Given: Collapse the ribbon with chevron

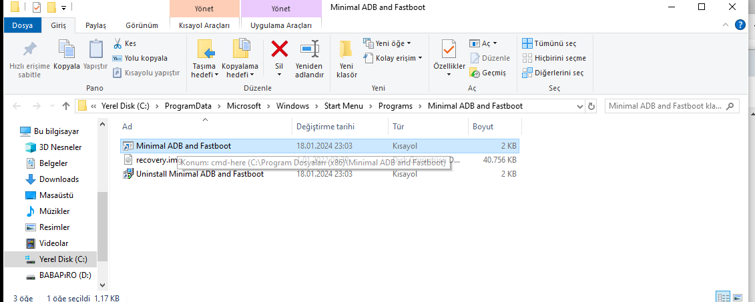Looking at the screenshot, I should pyautogui.click(x=726, y=25).
